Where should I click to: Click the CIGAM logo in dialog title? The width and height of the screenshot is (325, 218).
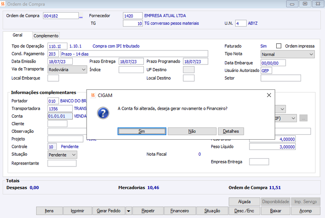(x=93, y=95)
